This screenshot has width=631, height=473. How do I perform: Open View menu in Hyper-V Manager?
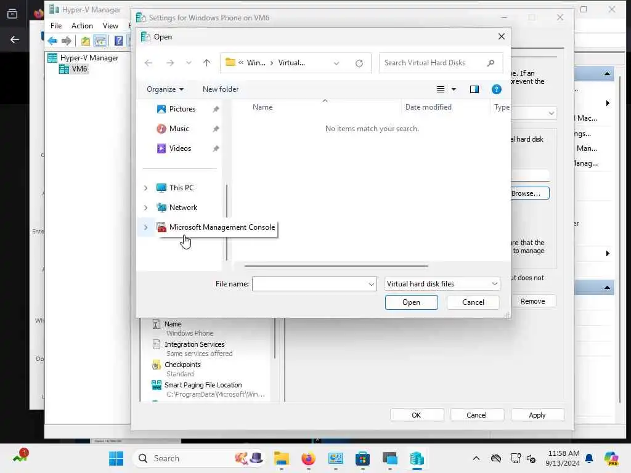[x=110, y=26]
